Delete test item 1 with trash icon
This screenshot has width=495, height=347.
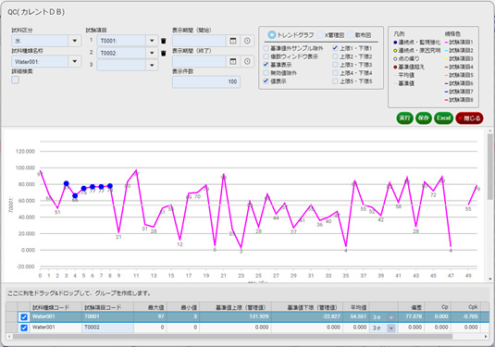(x=163, y=41)
